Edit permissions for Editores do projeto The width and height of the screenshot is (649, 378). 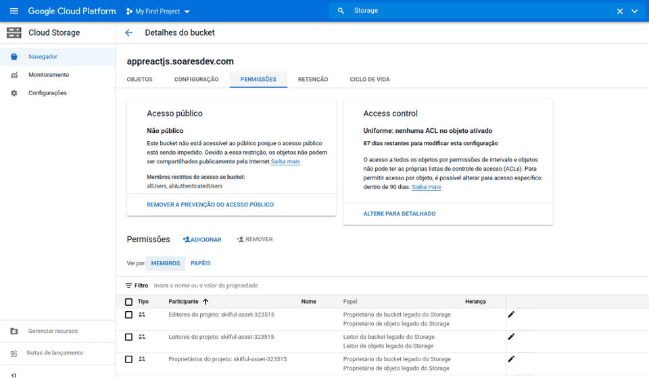pyautogui.click(x=511, y=315)
